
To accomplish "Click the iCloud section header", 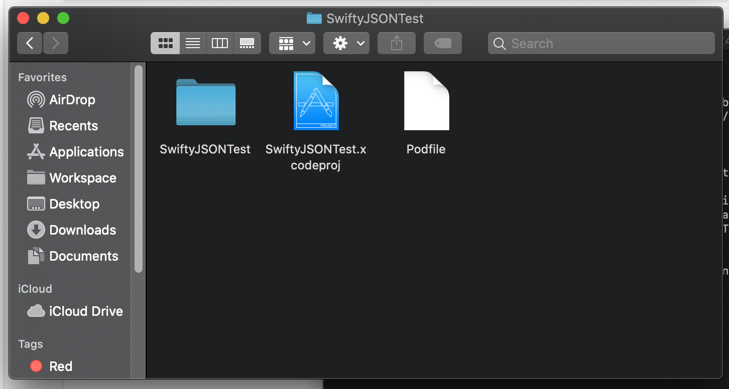I will (35, 289).
